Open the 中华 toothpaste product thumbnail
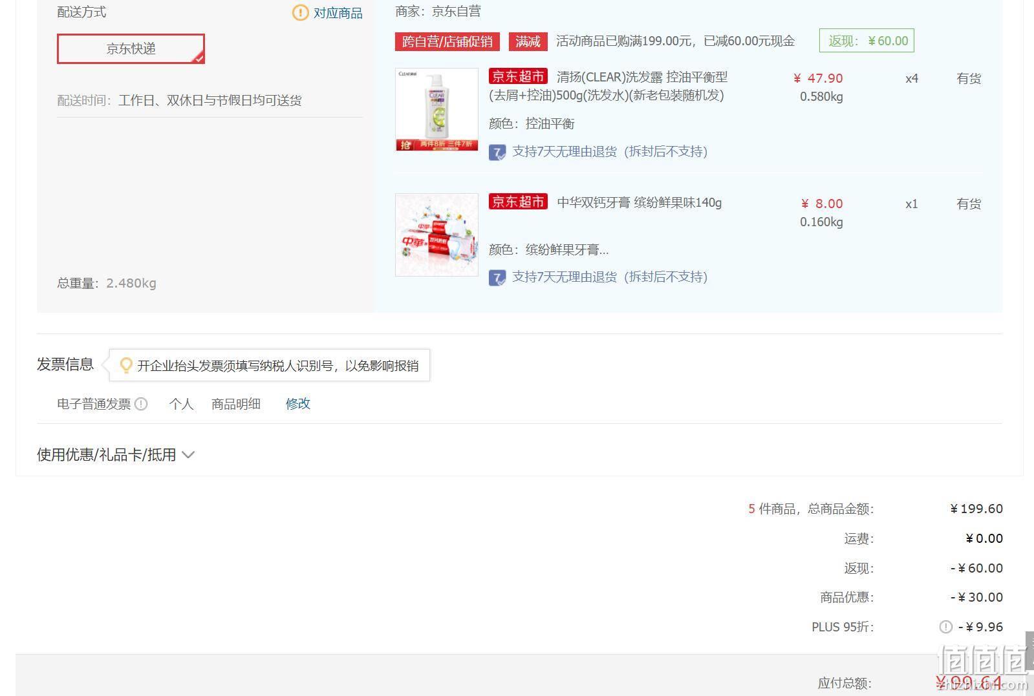This screenshot has height=696, width=1034. 436,235
